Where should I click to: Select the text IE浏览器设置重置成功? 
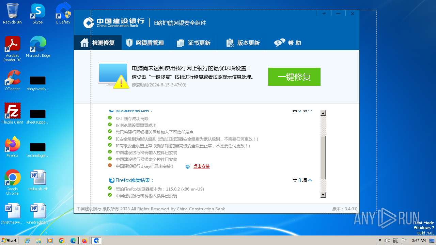tap(136, 126)
